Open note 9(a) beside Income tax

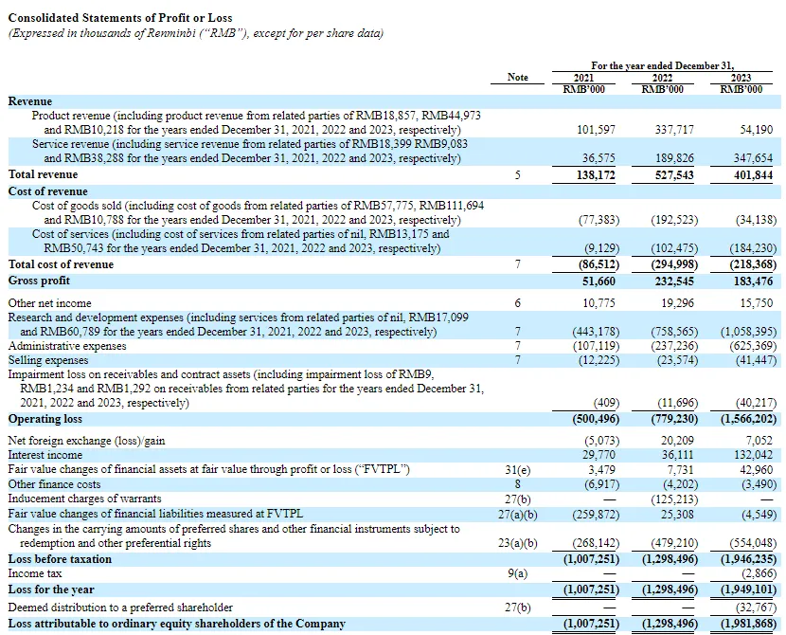[518, 573]
